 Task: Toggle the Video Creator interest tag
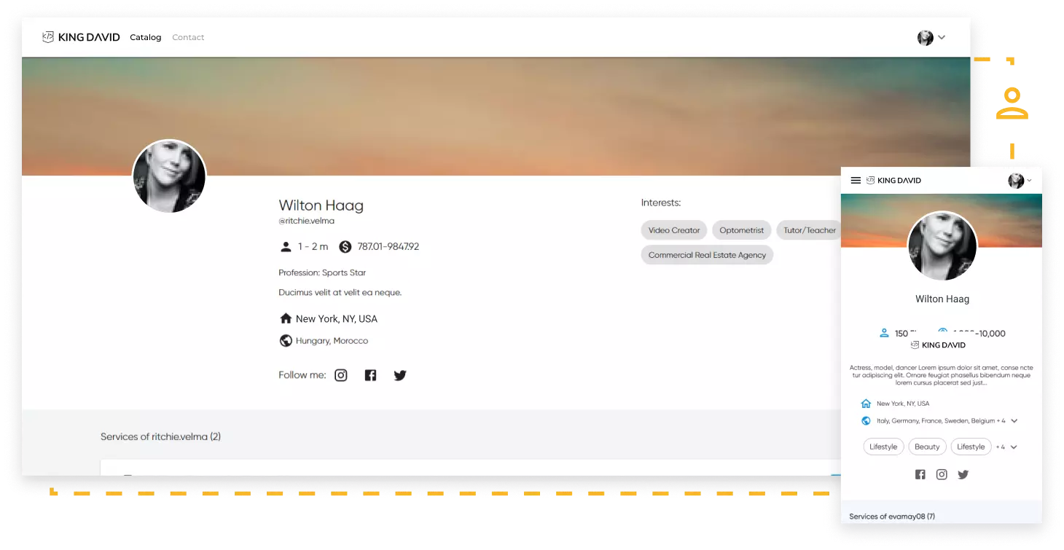pos(673,229)
